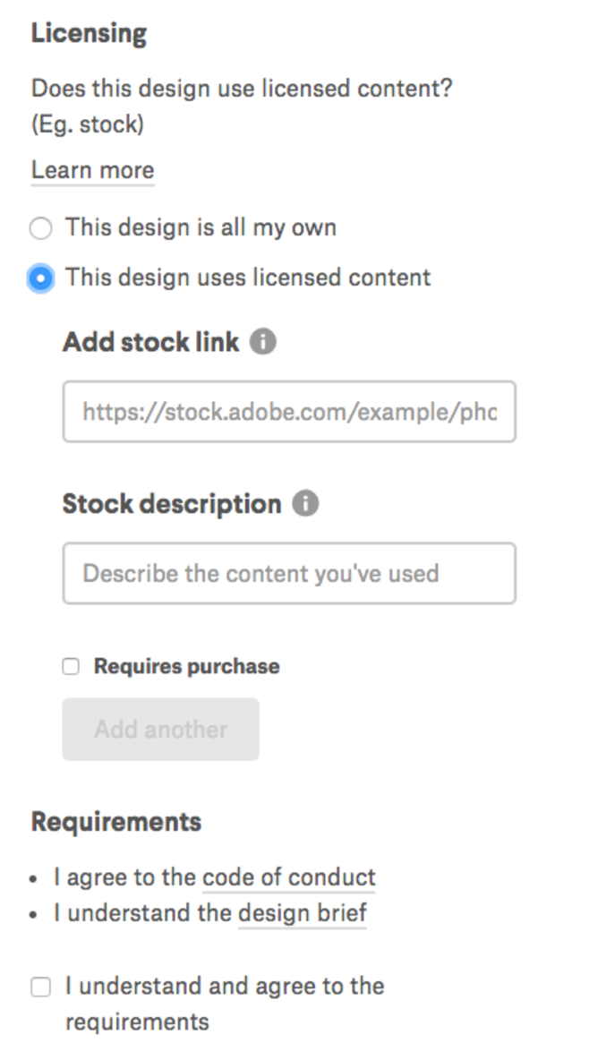This screenshot has height=1060, width=589.
Task: Enable "I understand and agree to the requirements"
Action: point(39,986)
